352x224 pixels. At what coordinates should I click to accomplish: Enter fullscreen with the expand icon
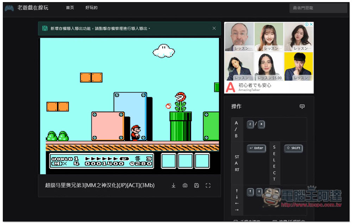pyautogui.click(x=208, y=185)
